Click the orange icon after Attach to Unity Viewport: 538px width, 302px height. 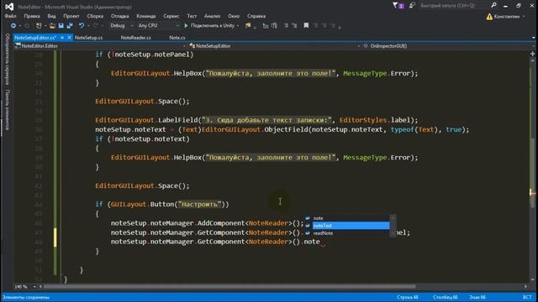[248, 26]
